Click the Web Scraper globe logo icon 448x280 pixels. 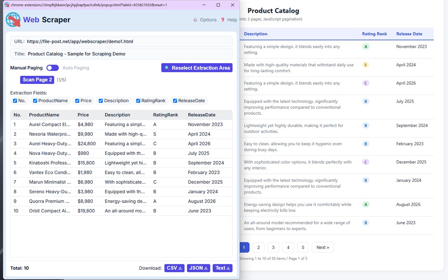pos(13,20)
